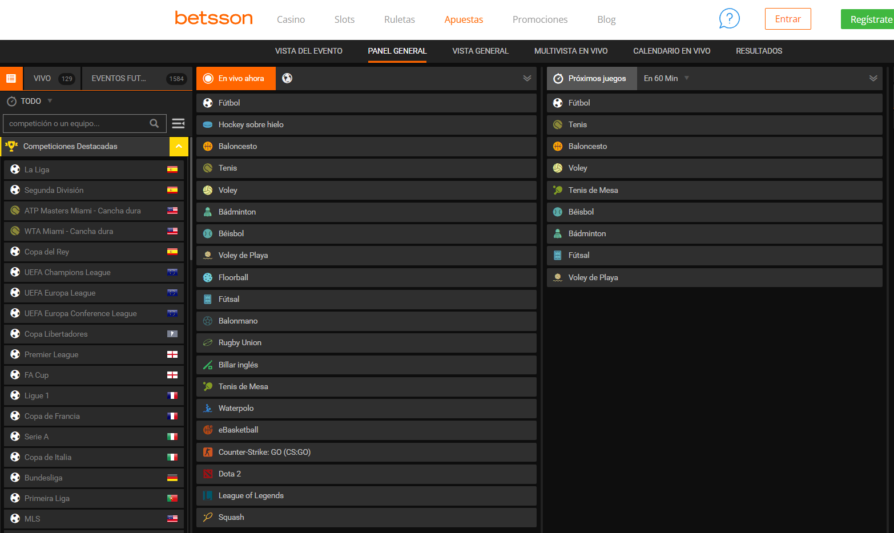894x533 pixels.
Task: Click the live Baloncesto basketball icon
Action: pos(208,146)
